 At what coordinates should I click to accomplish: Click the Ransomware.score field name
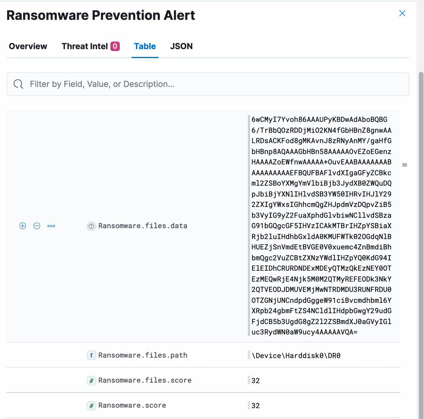click(x=132, y=405)
